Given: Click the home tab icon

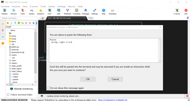Looking at the screenshot, I should (43, 18).
